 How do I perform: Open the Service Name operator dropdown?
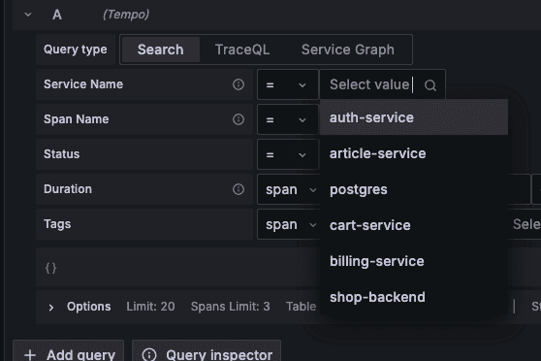(x=287, y=84)
